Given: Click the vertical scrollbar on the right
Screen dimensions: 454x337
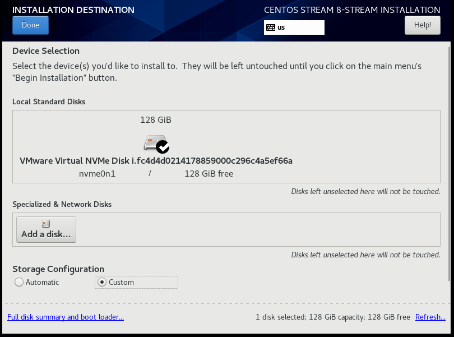Looking at the screenshot, I should point(449,164).
